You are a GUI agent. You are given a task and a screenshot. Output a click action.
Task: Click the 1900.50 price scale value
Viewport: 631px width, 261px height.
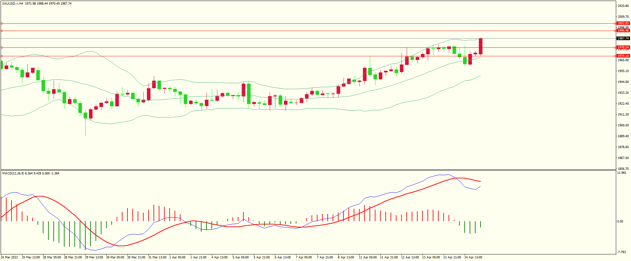623,125
